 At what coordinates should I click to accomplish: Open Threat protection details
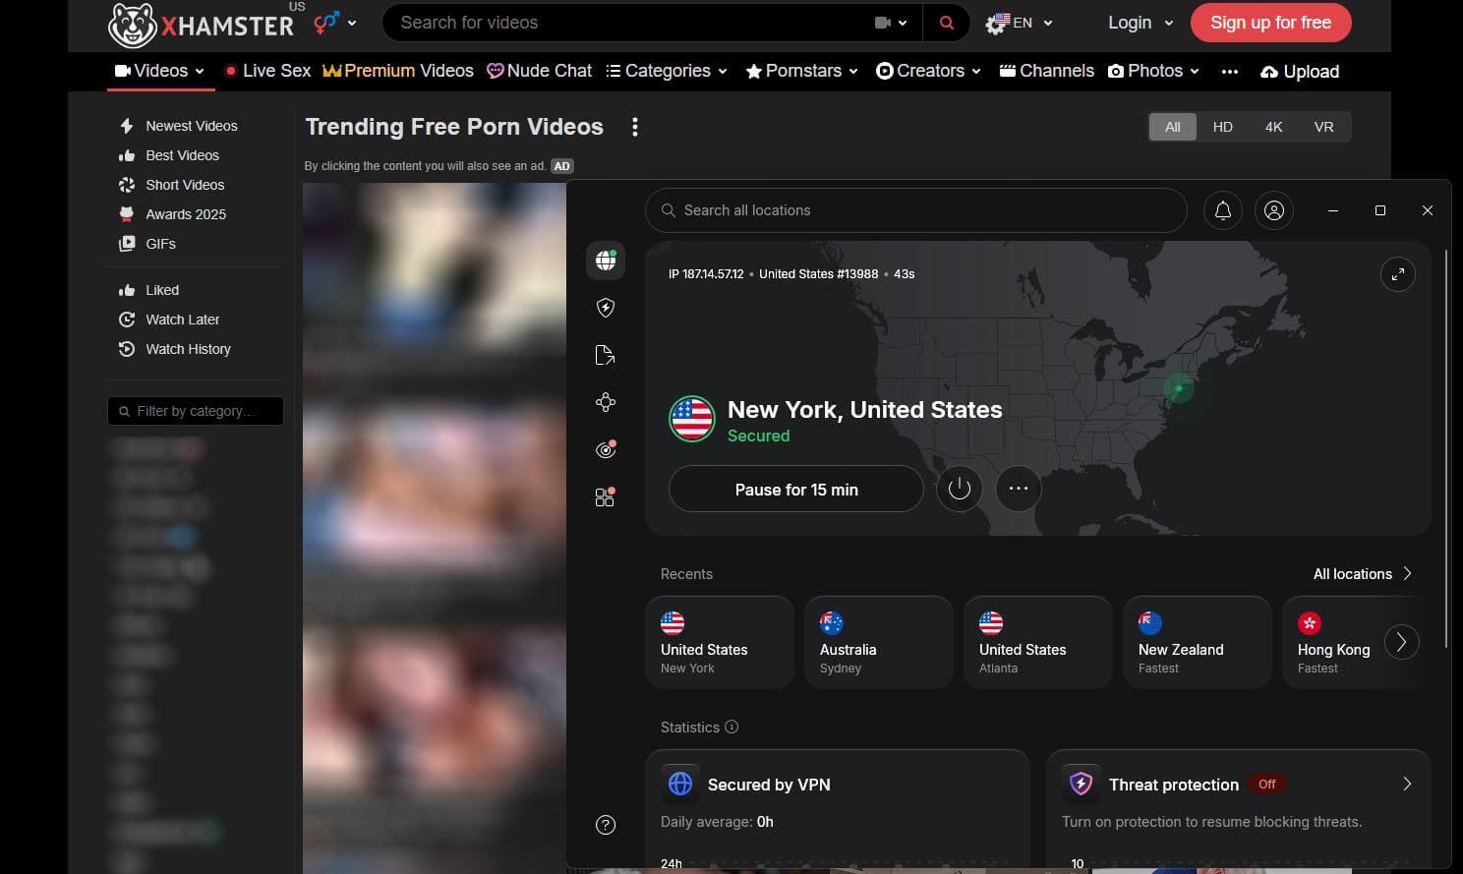(1407, 784)
